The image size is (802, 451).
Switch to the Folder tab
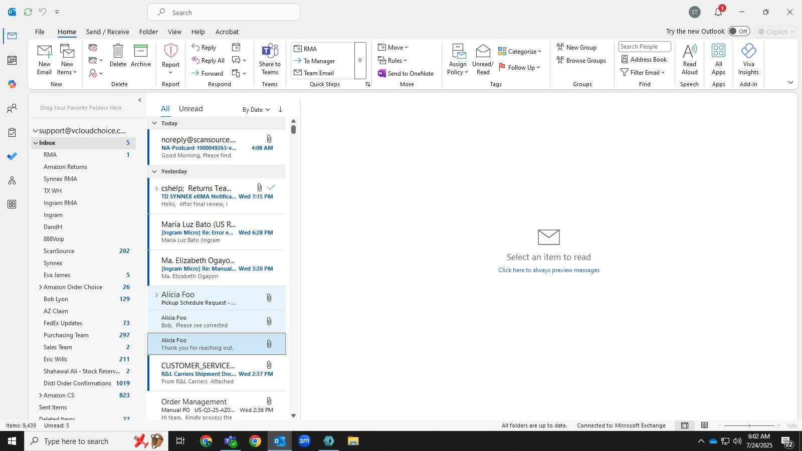click(x=148, y=32)
